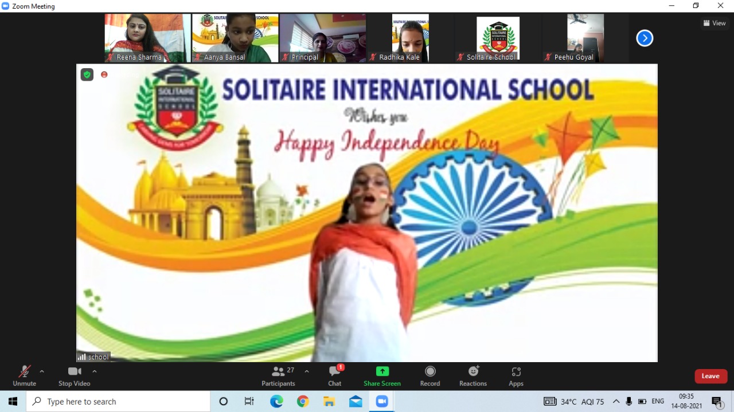Open Task View on the taskbar

pyautogui.click(x=249, y=402)
